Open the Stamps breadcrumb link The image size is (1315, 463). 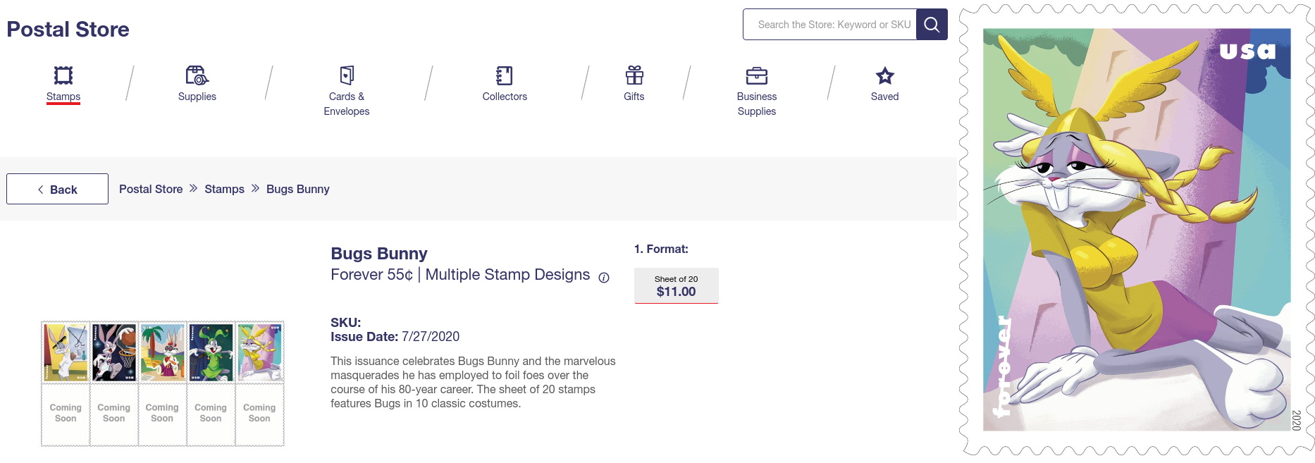pyautogui.click(x=224, y=189)
